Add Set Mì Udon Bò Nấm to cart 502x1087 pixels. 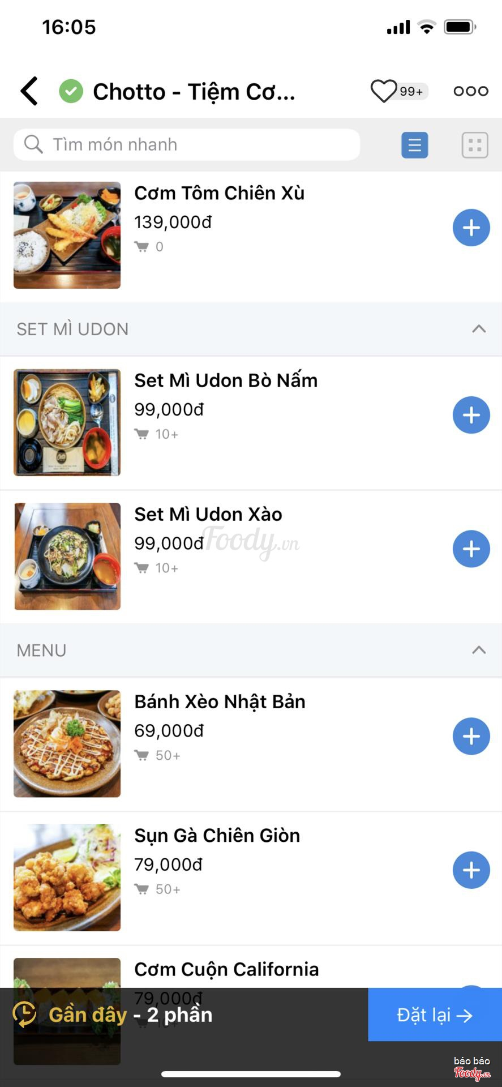pyautogui.click(x=471, y=415)
